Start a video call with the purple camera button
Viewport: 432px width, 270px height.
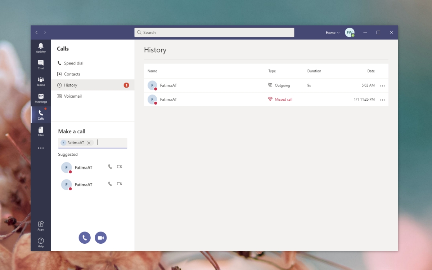(101, 238)
